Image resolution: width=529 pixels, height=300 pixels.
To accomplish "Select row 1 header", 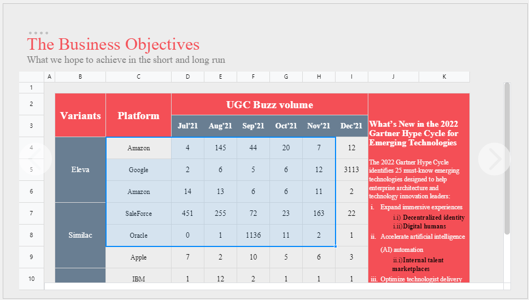I will point(31,87).
